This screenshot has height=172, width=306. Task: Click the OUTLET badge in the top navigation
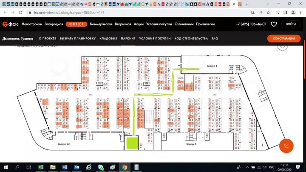tap(77, 24)
